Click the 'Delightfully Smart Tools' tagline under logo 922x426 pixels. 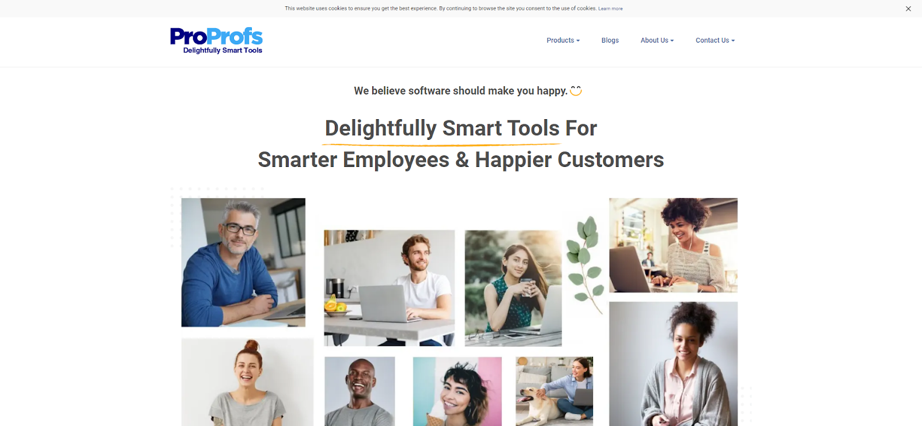(222, 51)
